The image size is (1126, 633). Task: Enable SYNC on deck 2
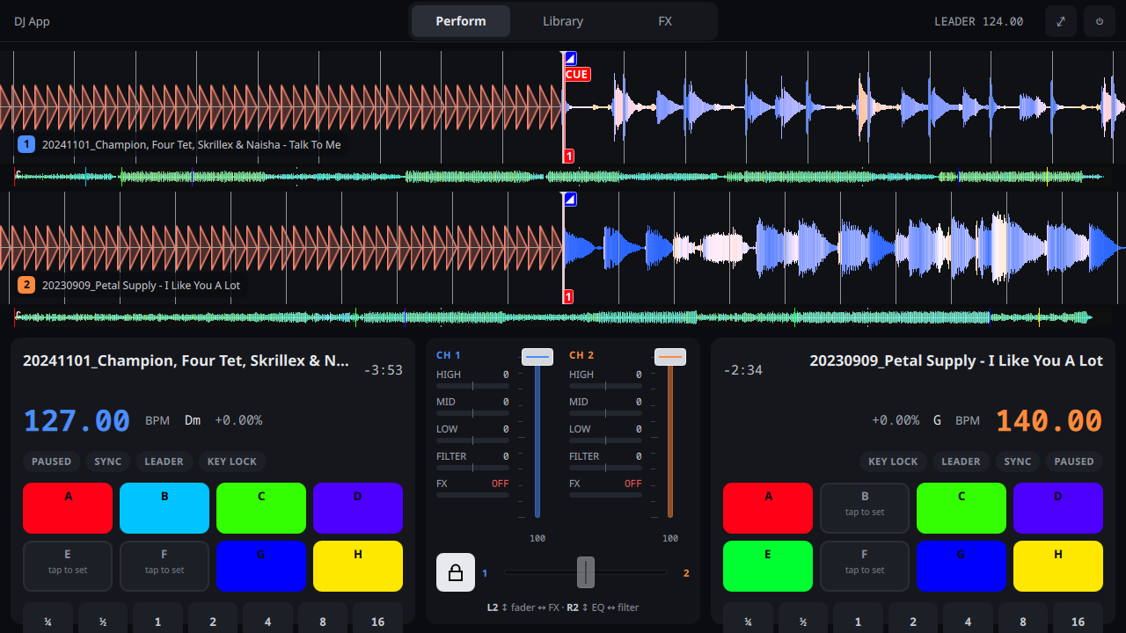pyautogui.click(x=1018, y=462)
